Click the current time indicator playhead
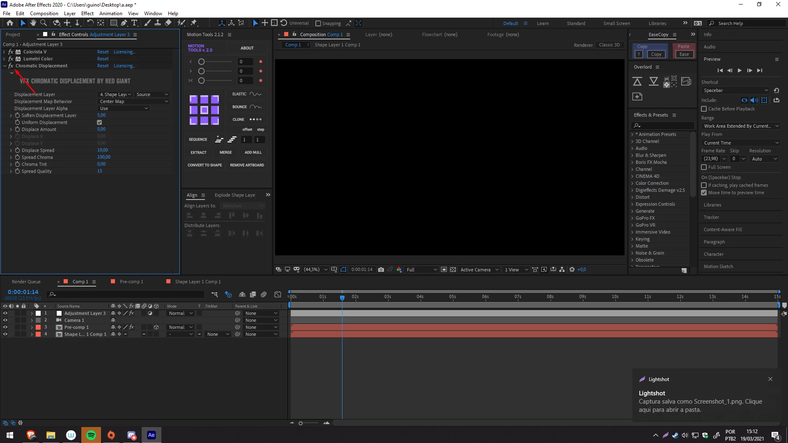 (x=342, y=297)
